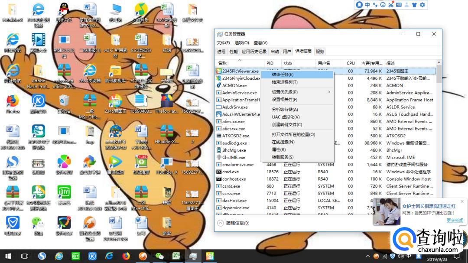Open the 电脑管家 desktop icon
The height and width of the screenshot is (263, 468).
[13, 226]
